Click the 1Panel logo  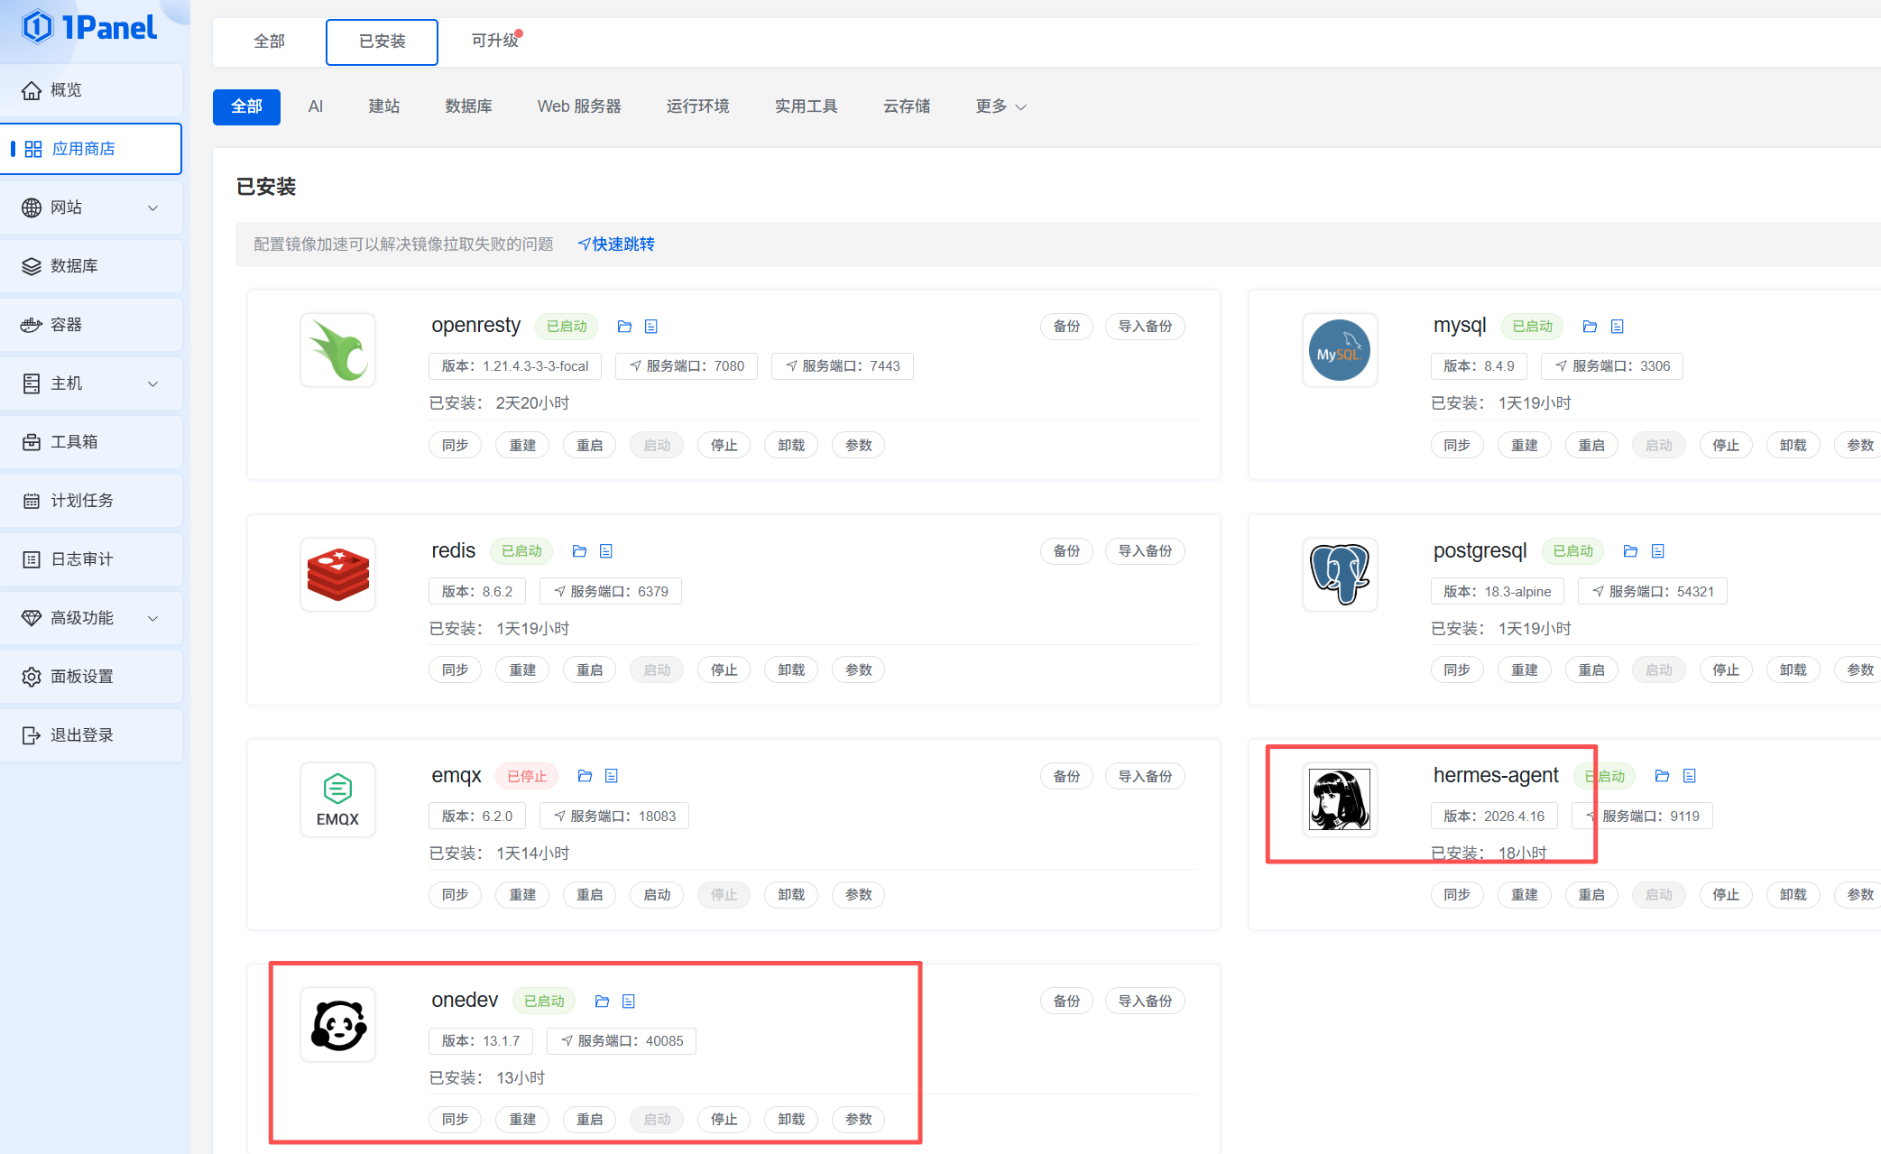click(90, 27)
